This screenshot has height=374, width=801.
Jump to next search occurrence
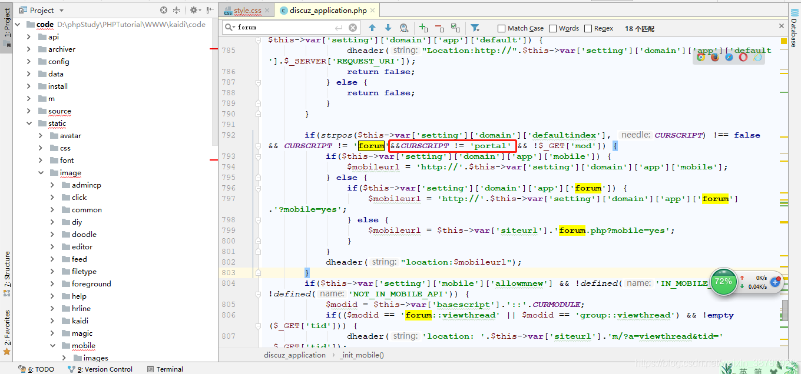(x=388, y=28)
